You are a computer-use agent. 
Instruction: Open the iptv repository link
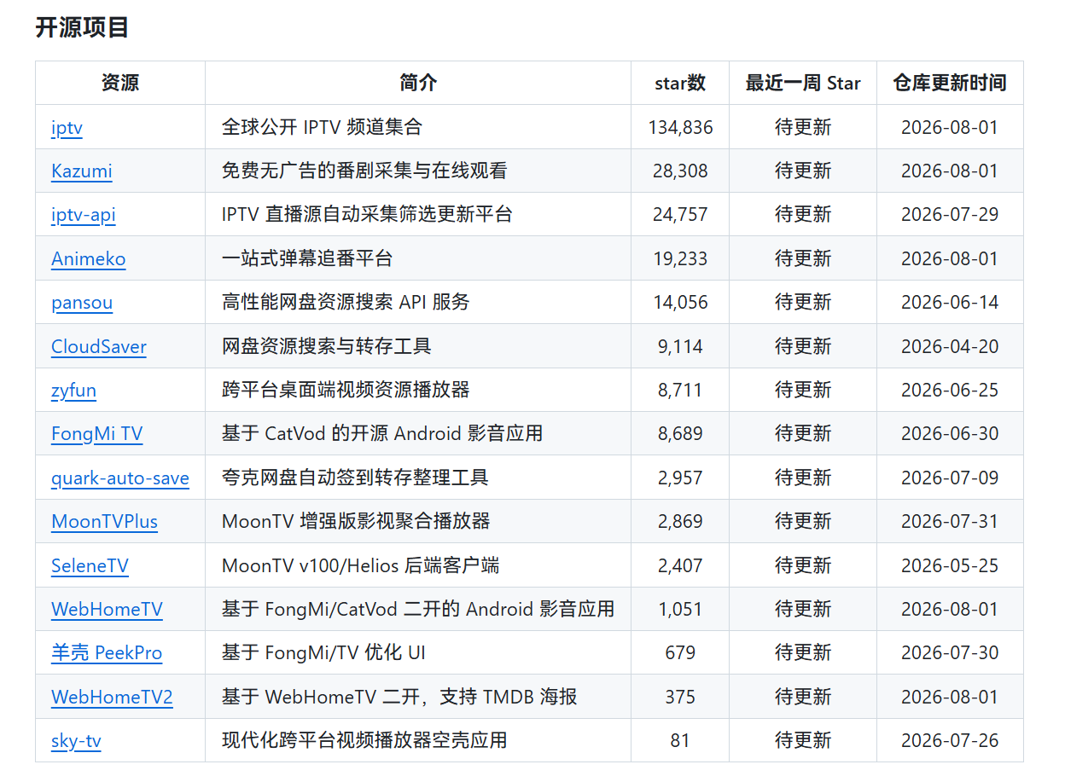point(67,128)
